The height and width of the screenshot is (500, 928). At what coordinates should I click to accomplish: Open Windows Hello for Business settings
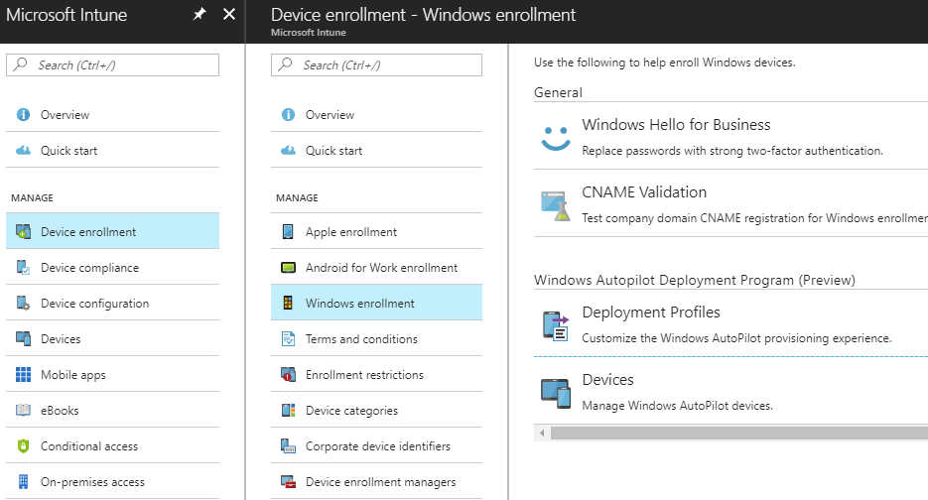(x=676, y=125)
